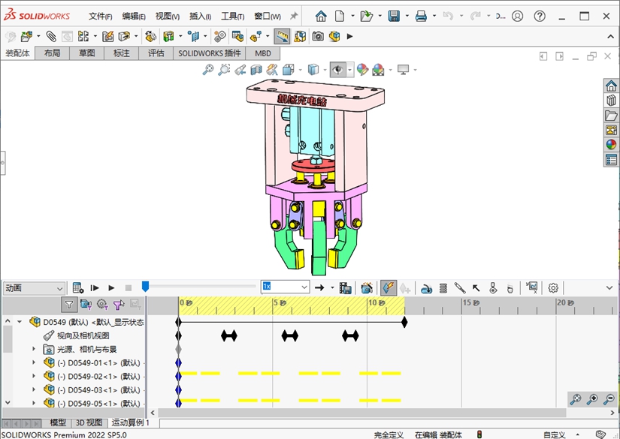Click the animation playback time slider handle

(x=145, y=286)
